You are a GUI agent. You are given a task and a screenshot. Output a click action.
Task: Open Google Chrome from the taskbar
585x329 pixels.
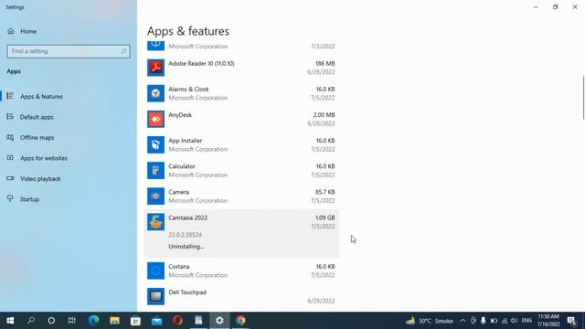[x=240, y=321]
